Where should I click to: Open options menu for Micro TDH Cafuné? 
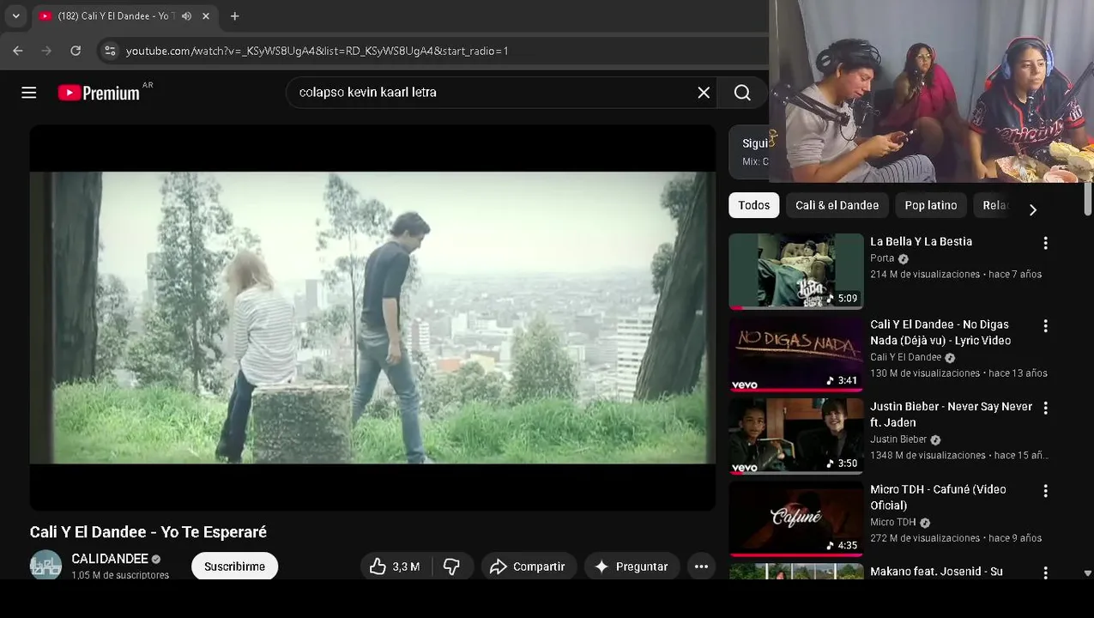point(1045,491)
